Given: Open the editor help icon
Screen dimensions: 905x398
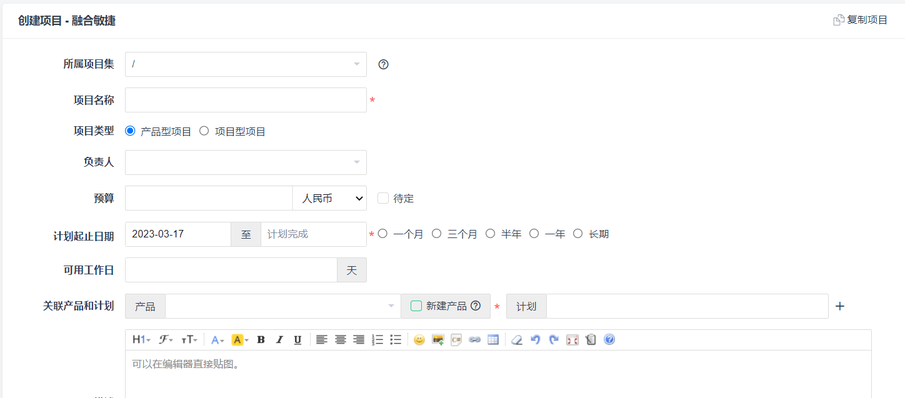Looking at the screenshot, I should pyautogui.click(x=609, y=340).
